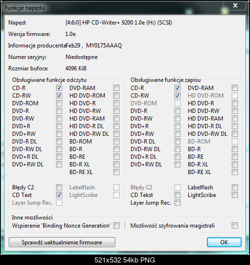Toggle CD-R checkbox under read functions
Screen dimensions: 250x265
[59, 88]
